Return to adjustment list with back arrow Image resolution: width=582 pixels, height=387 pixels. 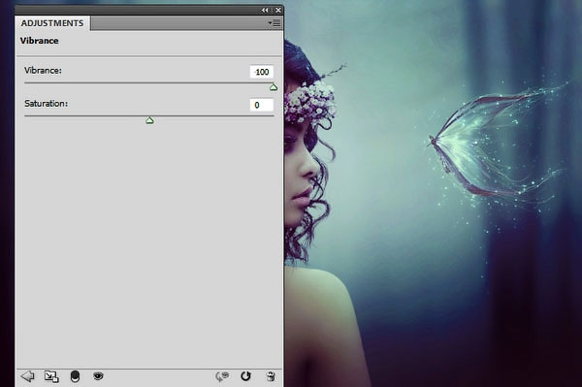[x=27, y=376]
